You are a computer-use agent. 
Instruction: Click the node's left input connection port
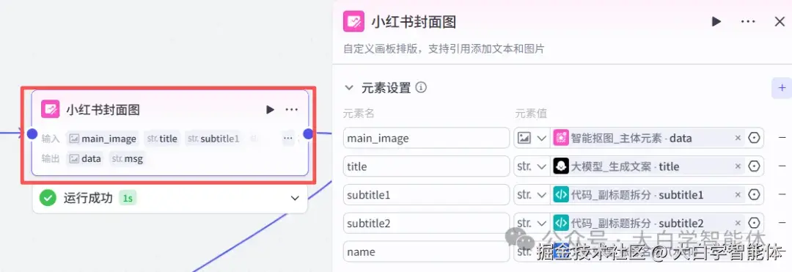[x=32, y=133]
